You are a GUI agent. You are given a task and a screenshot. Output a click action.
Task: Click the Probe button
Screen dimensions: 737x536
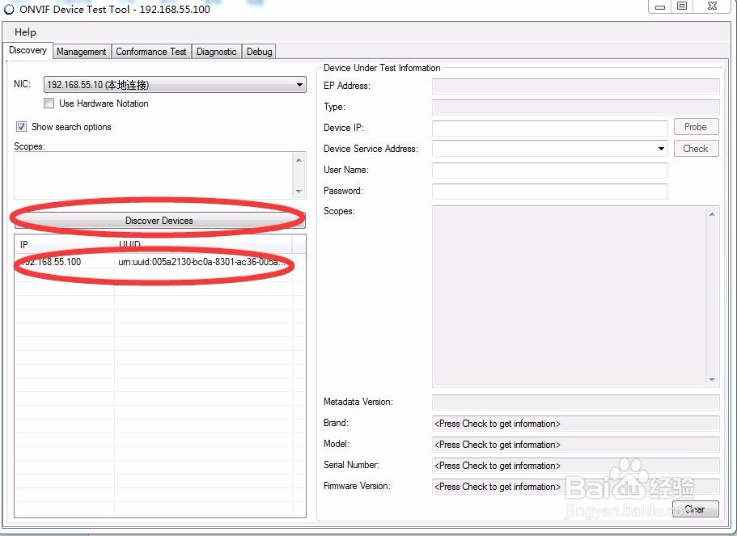(696, 127)
